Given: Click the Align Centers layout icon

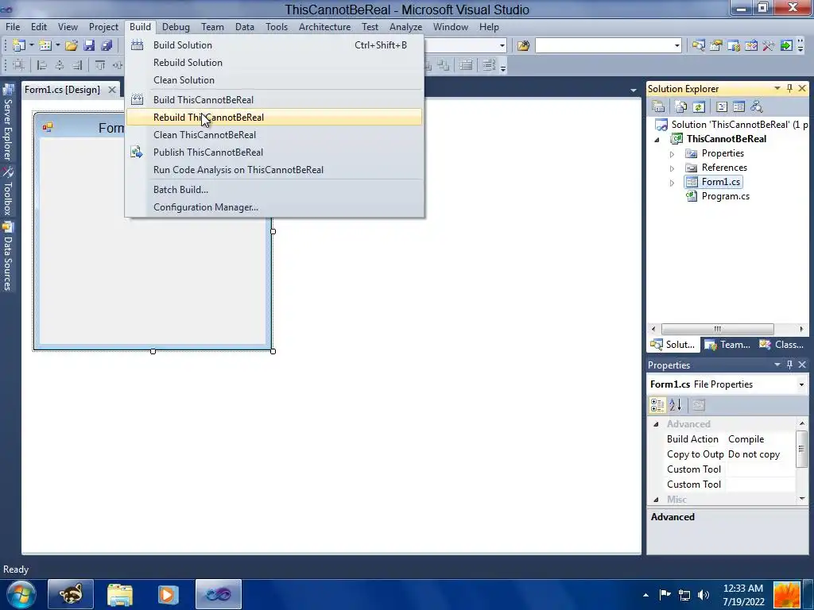Looking at the screenshot, I should pyautogui.click(x=60, y=65).
